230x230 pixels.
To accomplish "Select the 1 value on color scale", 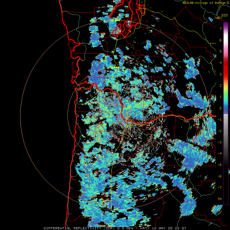I will [221, 97].
